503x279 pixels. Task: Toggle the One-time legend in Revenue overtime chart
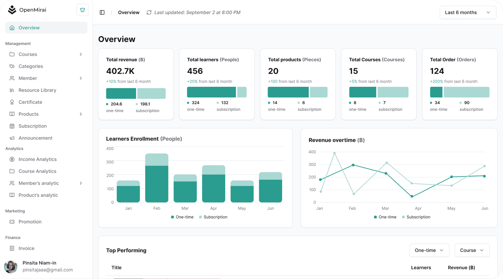(x=385, y=217)
